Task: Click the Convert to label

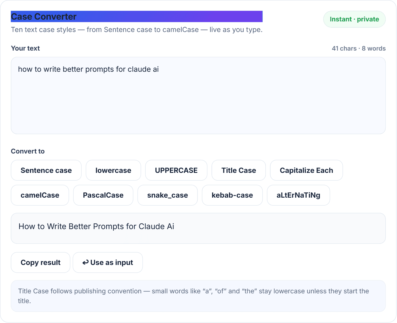Action: coord(28,151)
